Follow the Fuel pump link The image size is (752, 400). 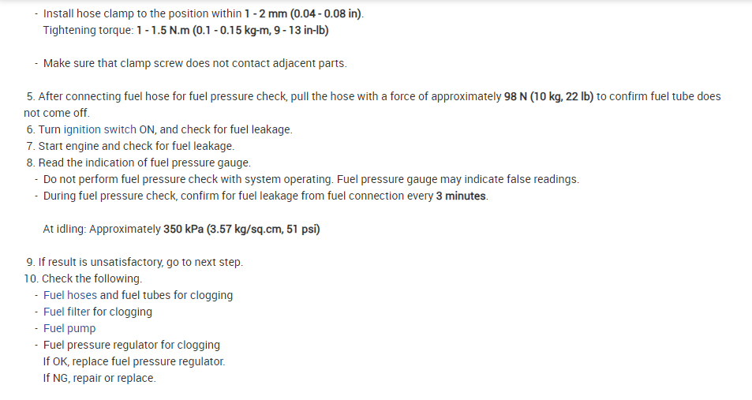69,328
